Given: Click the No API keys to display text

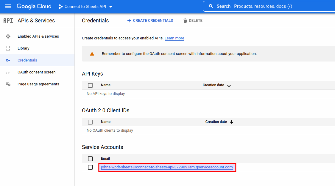Looking at the screenshot, I should (x=106, y=94).
